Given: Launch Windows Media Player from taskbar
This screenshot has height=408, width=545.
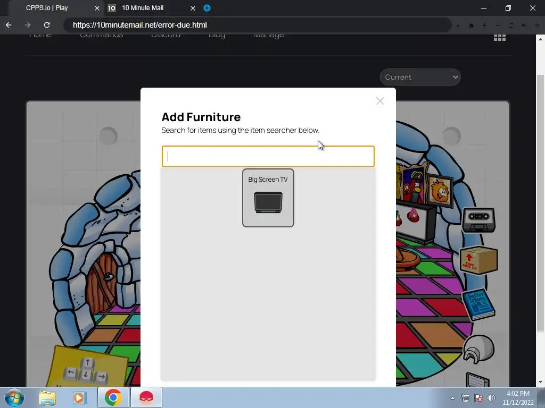Looking at the screenshot, I should pos(79,397).
